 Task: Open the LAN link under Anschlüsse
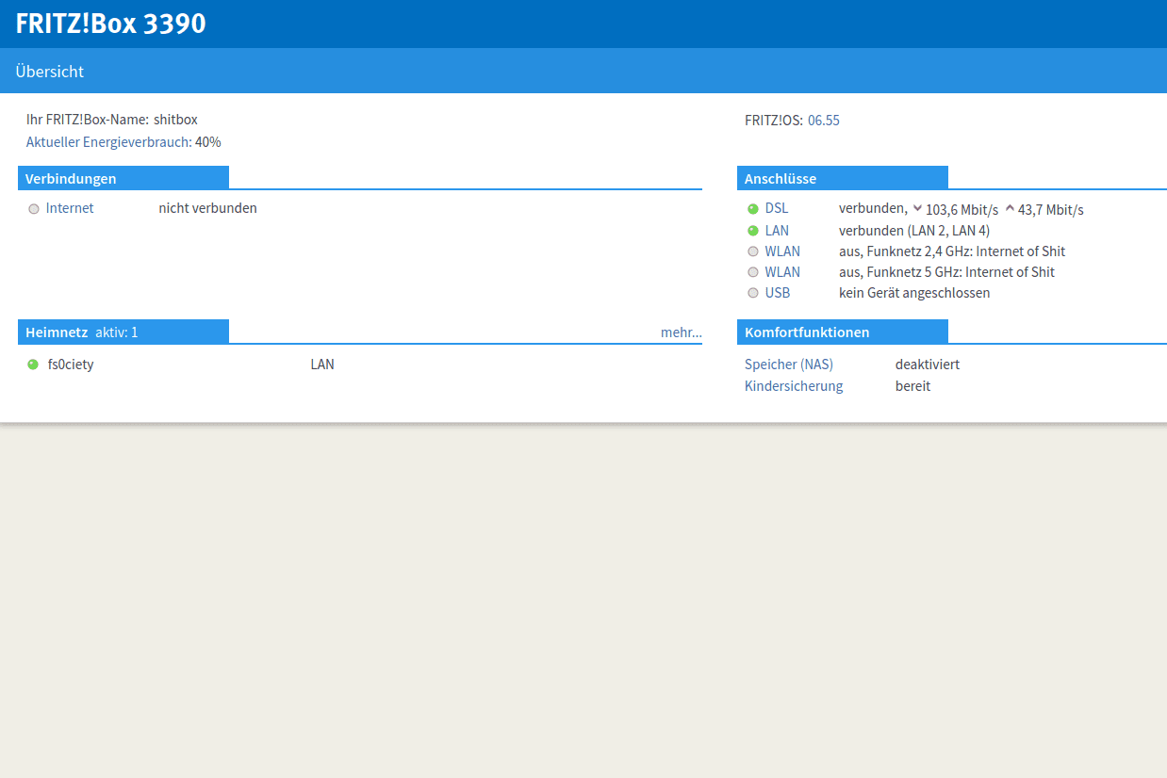(x=778, y=231)
